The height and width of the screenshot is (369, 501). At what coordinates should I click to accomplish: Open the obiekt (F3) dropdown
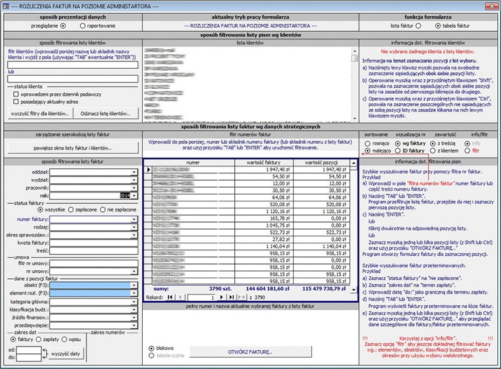[x=134, y=285]
